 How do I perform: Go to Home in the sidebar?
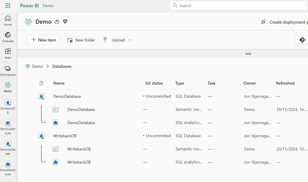point(8,21)
